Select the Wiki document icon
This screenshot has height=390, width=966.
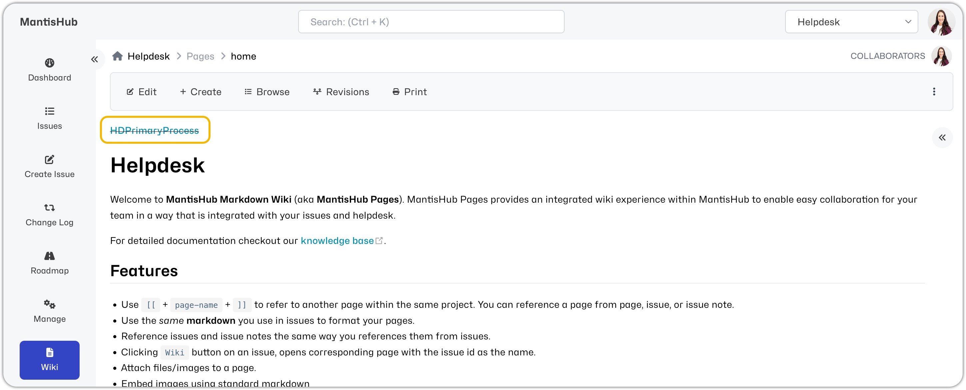coord(50,352)
